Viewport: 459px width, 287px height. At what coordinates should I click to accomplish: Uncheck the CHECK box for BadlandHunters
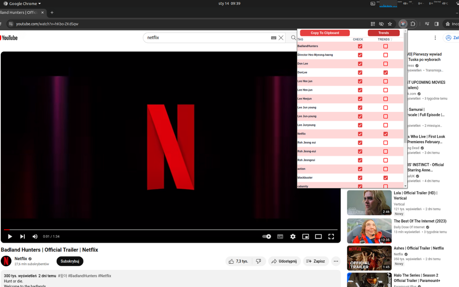[x=360, y=46]
